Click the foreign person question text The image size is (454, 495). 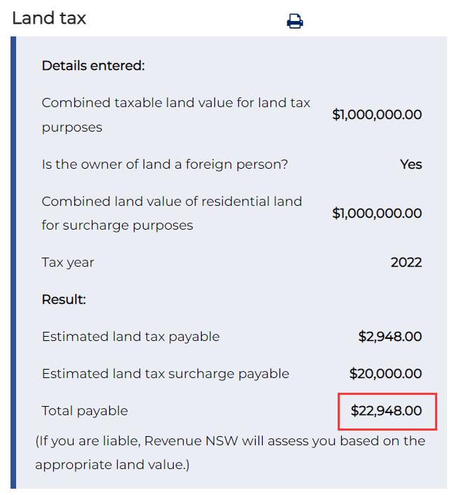tap(165, 165)
